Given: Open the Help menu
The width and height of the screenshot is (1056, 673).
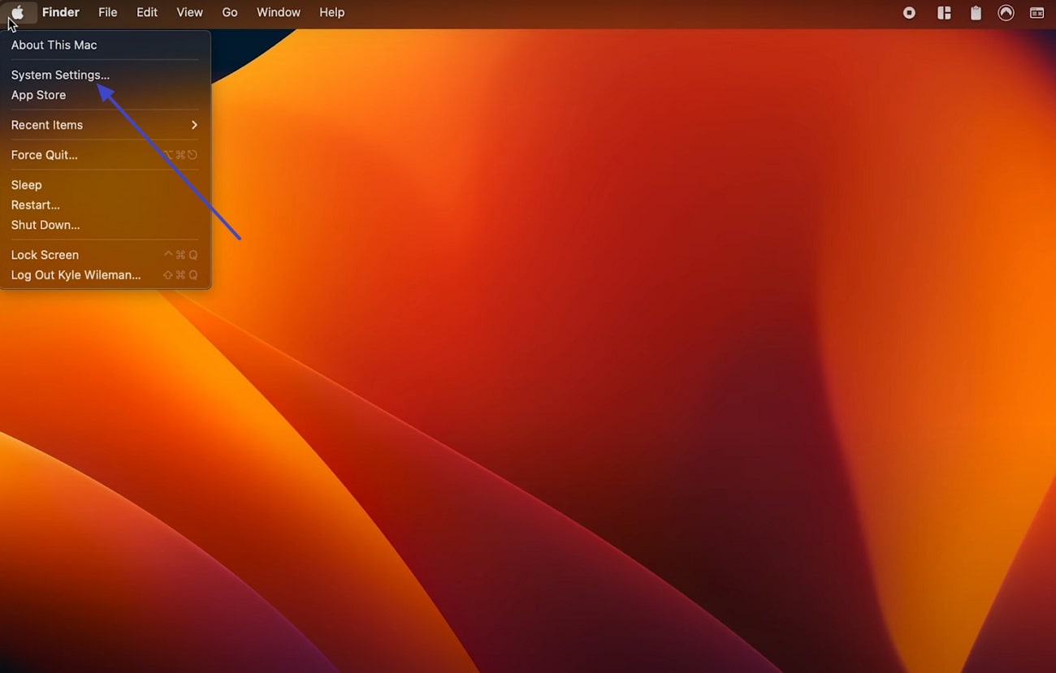Looking at the screenshot, I should click(x=331, y=12).
